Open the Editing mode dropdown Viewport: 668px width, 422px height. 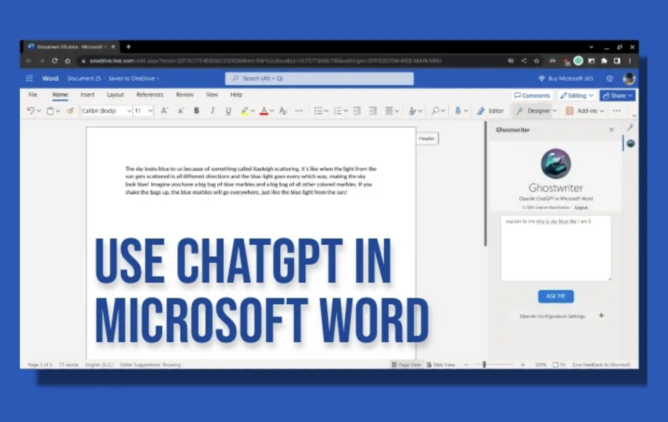tap(576, 96)
